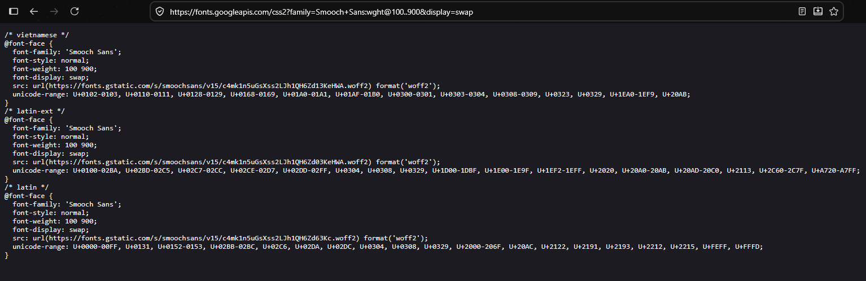Image resolution: width=866 pixels, height=281 pixels.
Task: Click the value U+2193
Action: click(619, 247)
